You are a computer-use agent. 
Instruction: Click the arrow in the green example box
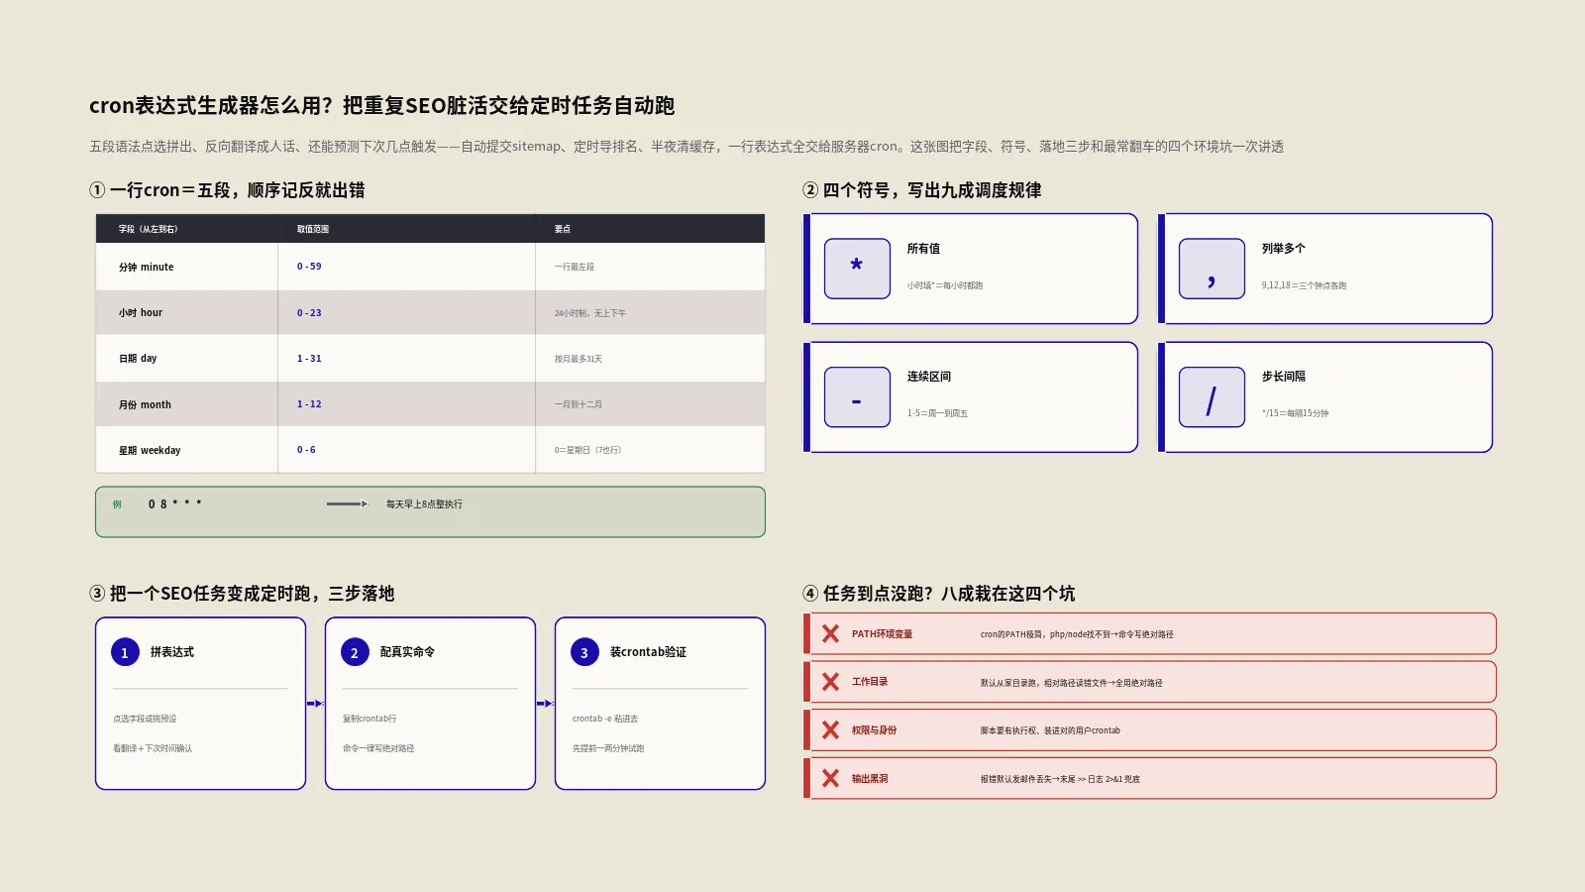348,504
